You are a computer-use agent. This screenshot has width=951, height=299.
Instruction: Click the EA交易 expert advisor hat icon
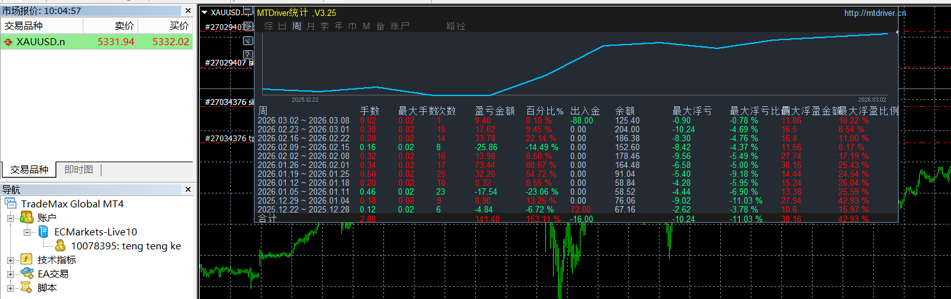[27, 274]
